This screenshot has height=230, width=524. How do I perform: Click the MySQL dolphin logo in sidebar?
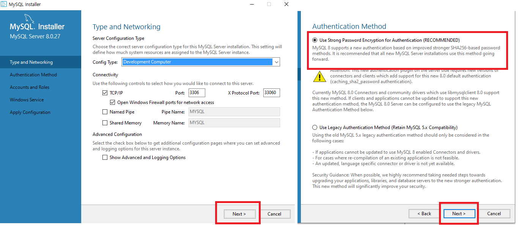tap(30, 18)
